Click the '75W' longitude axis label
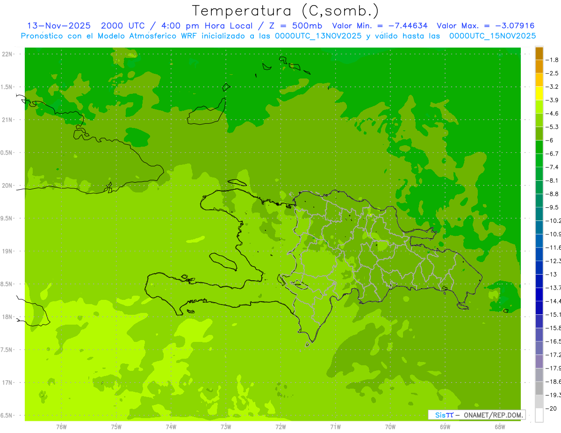Screen dimensions: 561x433 click(x=116, y=426)
